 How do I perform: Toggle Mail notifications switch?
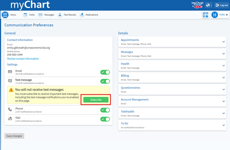coord(105,119)
